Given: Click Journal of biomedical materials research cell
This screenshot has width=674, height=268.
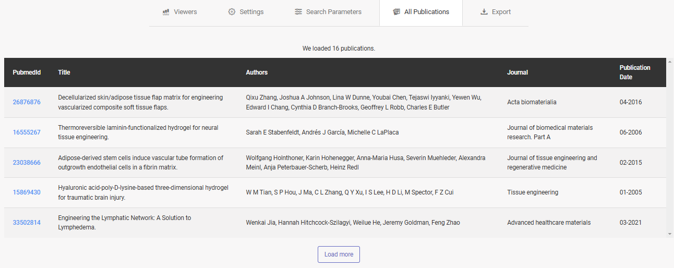Looking at the screenshot, I should (550, 132).
